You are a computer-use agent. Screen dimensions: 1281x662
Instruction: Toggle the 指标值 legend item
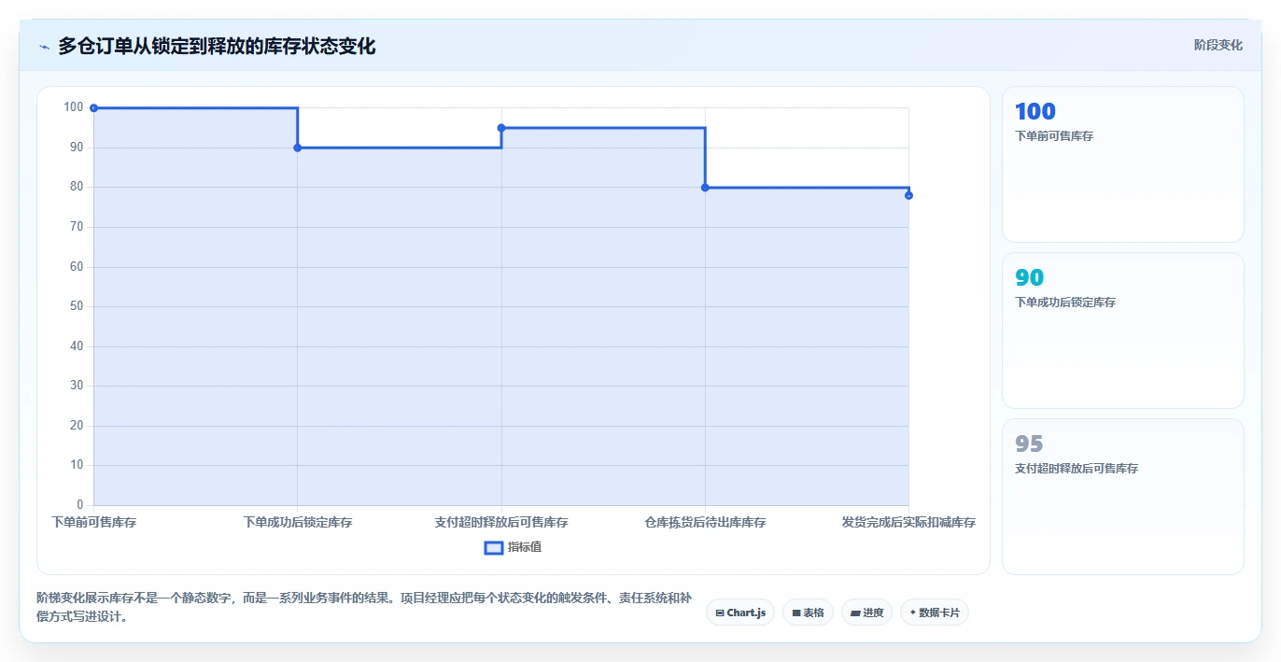(513, 547)
